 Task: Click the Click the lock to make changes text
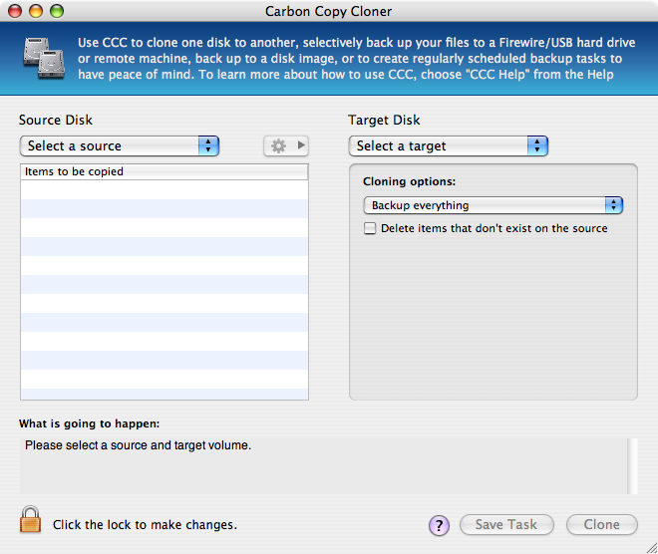coord(145,524)
